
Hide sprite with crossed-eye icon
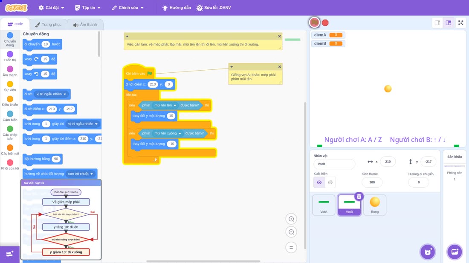pos(330,183)
